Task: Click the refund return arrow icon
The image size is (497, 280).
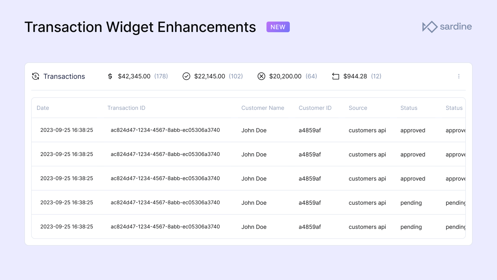Action: 335,76
